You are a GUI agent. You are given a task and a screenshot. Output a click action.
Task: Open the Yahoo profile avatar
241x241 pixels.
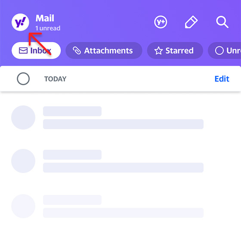[x=21, y=22]
